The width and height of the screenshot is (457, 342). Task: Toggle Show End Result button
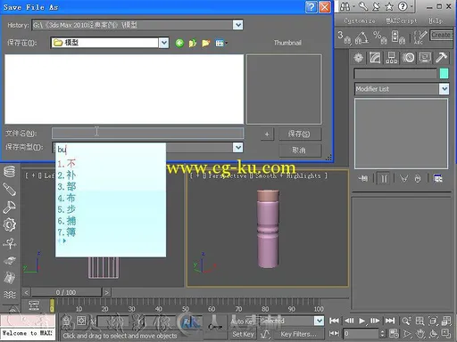384,178
